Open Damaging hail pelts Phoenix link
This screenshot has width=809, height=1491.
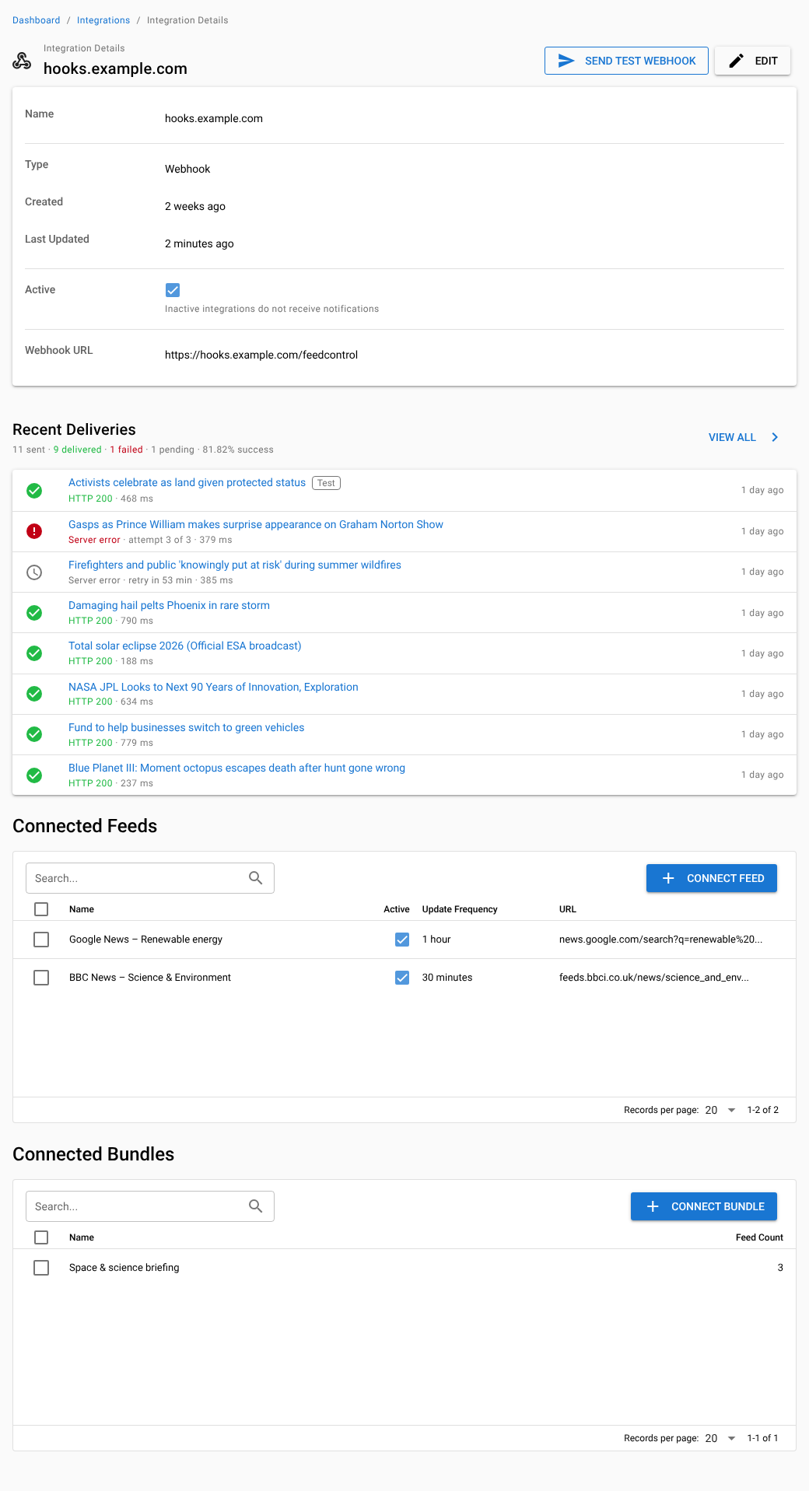coord(169,605)
